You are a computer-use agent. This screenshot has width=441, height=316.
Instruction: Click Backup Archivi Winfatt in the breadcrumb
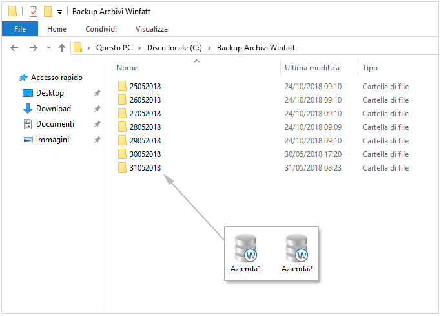[256, 48]
